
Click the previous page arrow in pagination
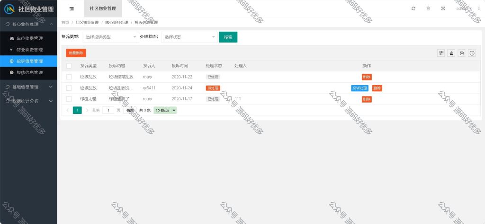(x=67, y=110)
